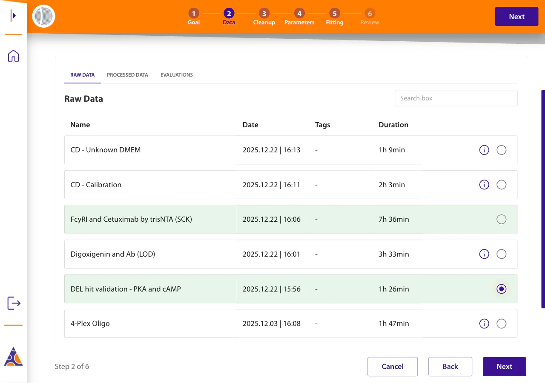Select the CD - Calibration radio button

click(502, 185)
